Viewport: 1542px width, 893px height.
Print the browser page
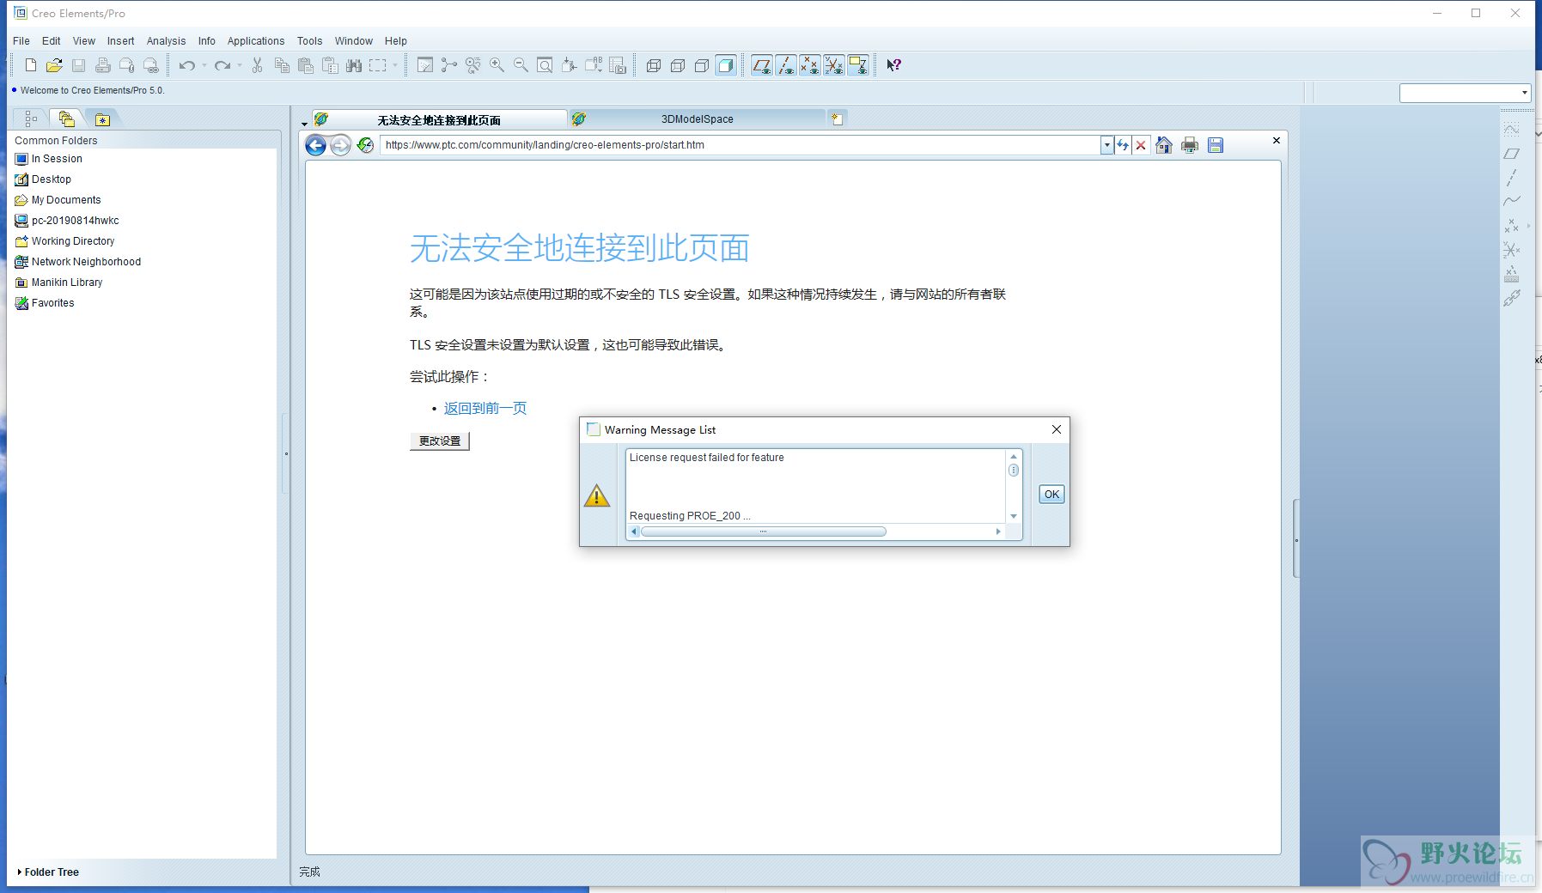pos(1189,145)
